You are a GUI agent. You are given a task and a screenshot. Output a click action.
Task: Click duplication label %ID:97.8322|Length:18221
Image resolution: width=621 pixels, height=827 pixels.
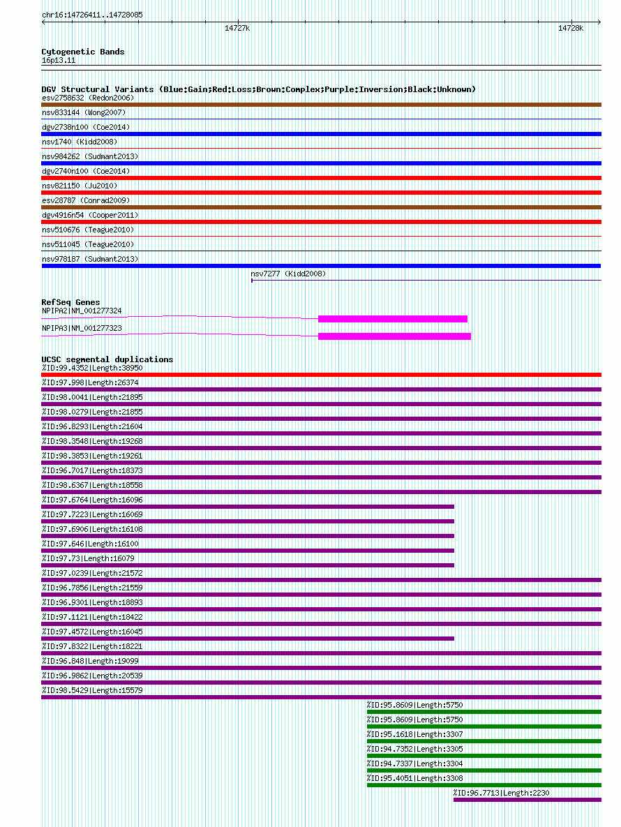(x=92, y=647)
